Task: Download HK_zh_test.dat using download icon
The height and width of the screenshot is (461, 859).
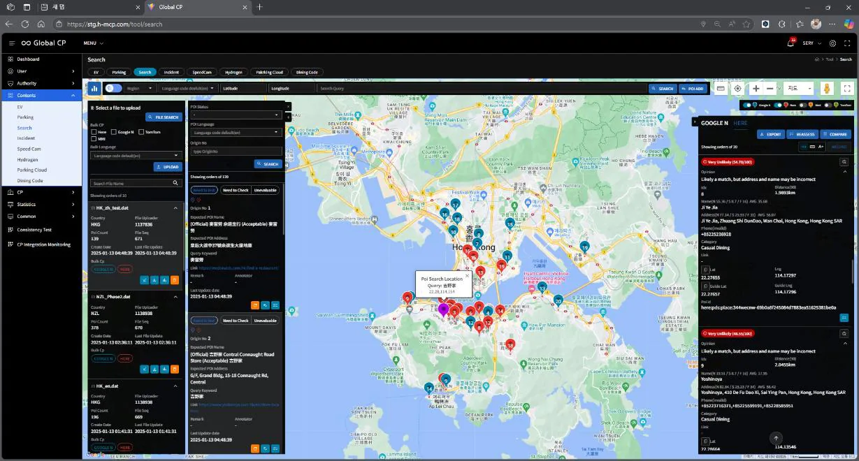Action: (154, 280)
